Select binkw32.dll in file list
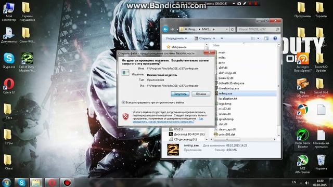The width and height of the screenshot is (333, 187). pyautogui.click(x=226, y=78)
